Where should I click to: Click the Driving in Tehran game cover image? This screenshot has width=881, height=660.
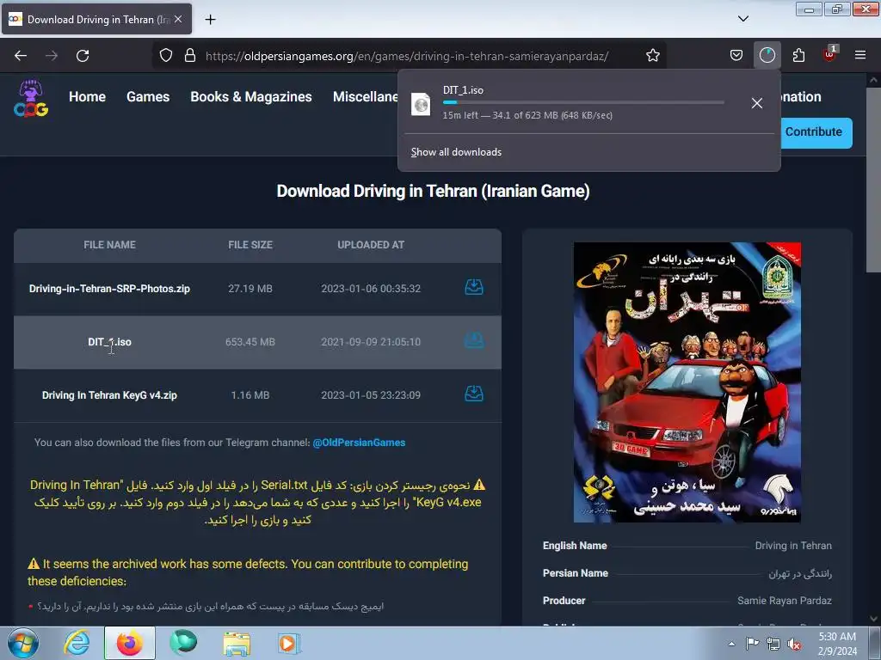click(687, 382)
